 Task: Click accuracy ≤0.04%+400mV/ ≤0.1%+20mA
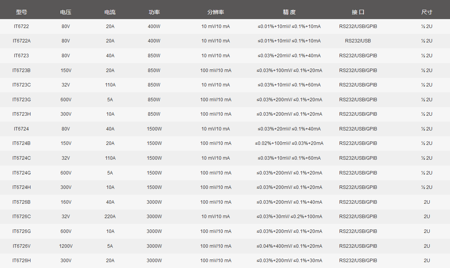point(289,246)
